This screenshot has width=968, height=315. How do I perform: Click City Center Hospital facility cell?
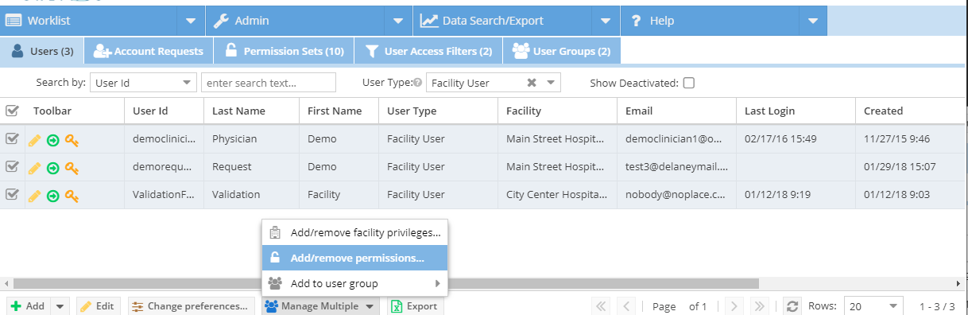(x=557, y=194)
